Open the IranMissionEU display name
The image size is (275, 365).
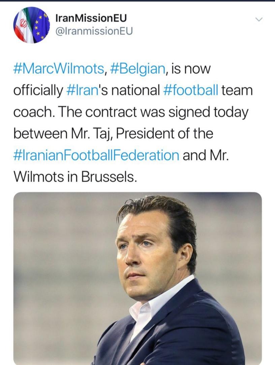coord(91,18)
